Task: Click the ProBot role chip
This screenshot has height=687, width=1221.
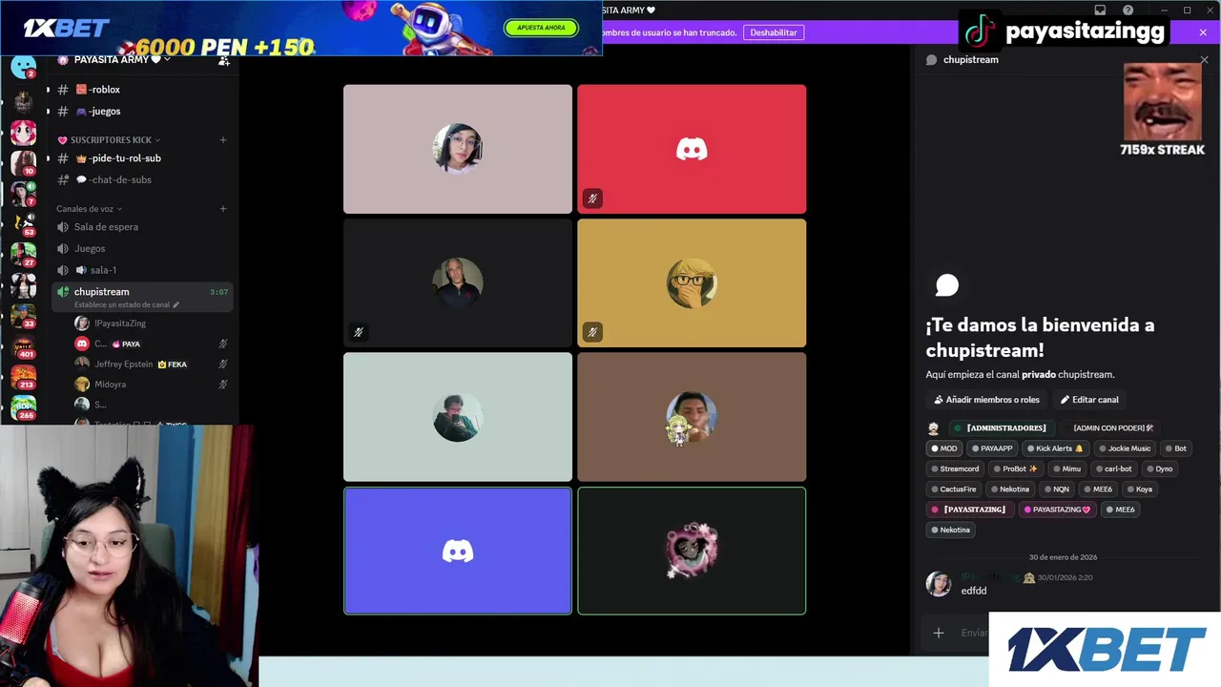Action: coord(1015,469)
